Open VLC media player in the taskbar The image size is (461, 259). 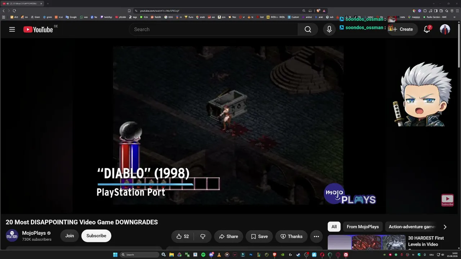click(x=219, y=255)
